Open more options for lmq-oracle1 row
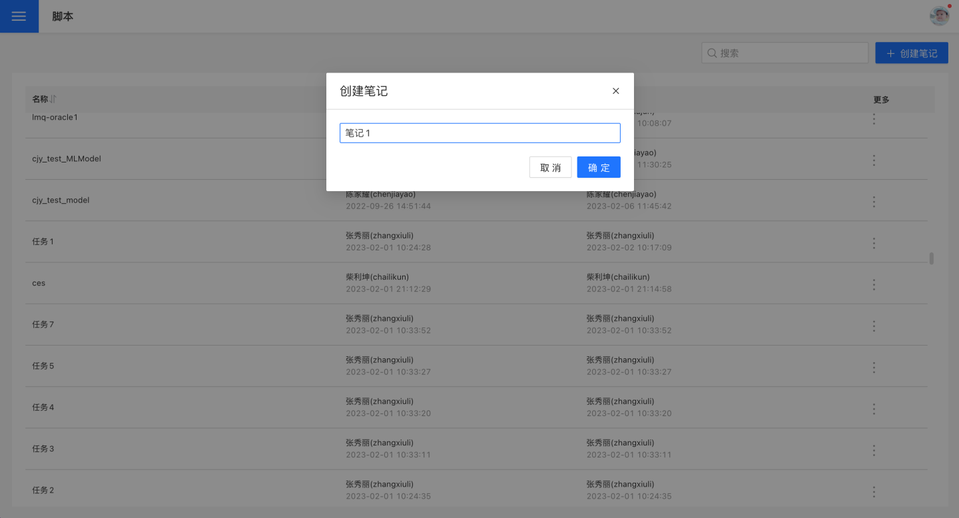The height and width of the screenshot is (518, 959). click(x=874, y=119)
